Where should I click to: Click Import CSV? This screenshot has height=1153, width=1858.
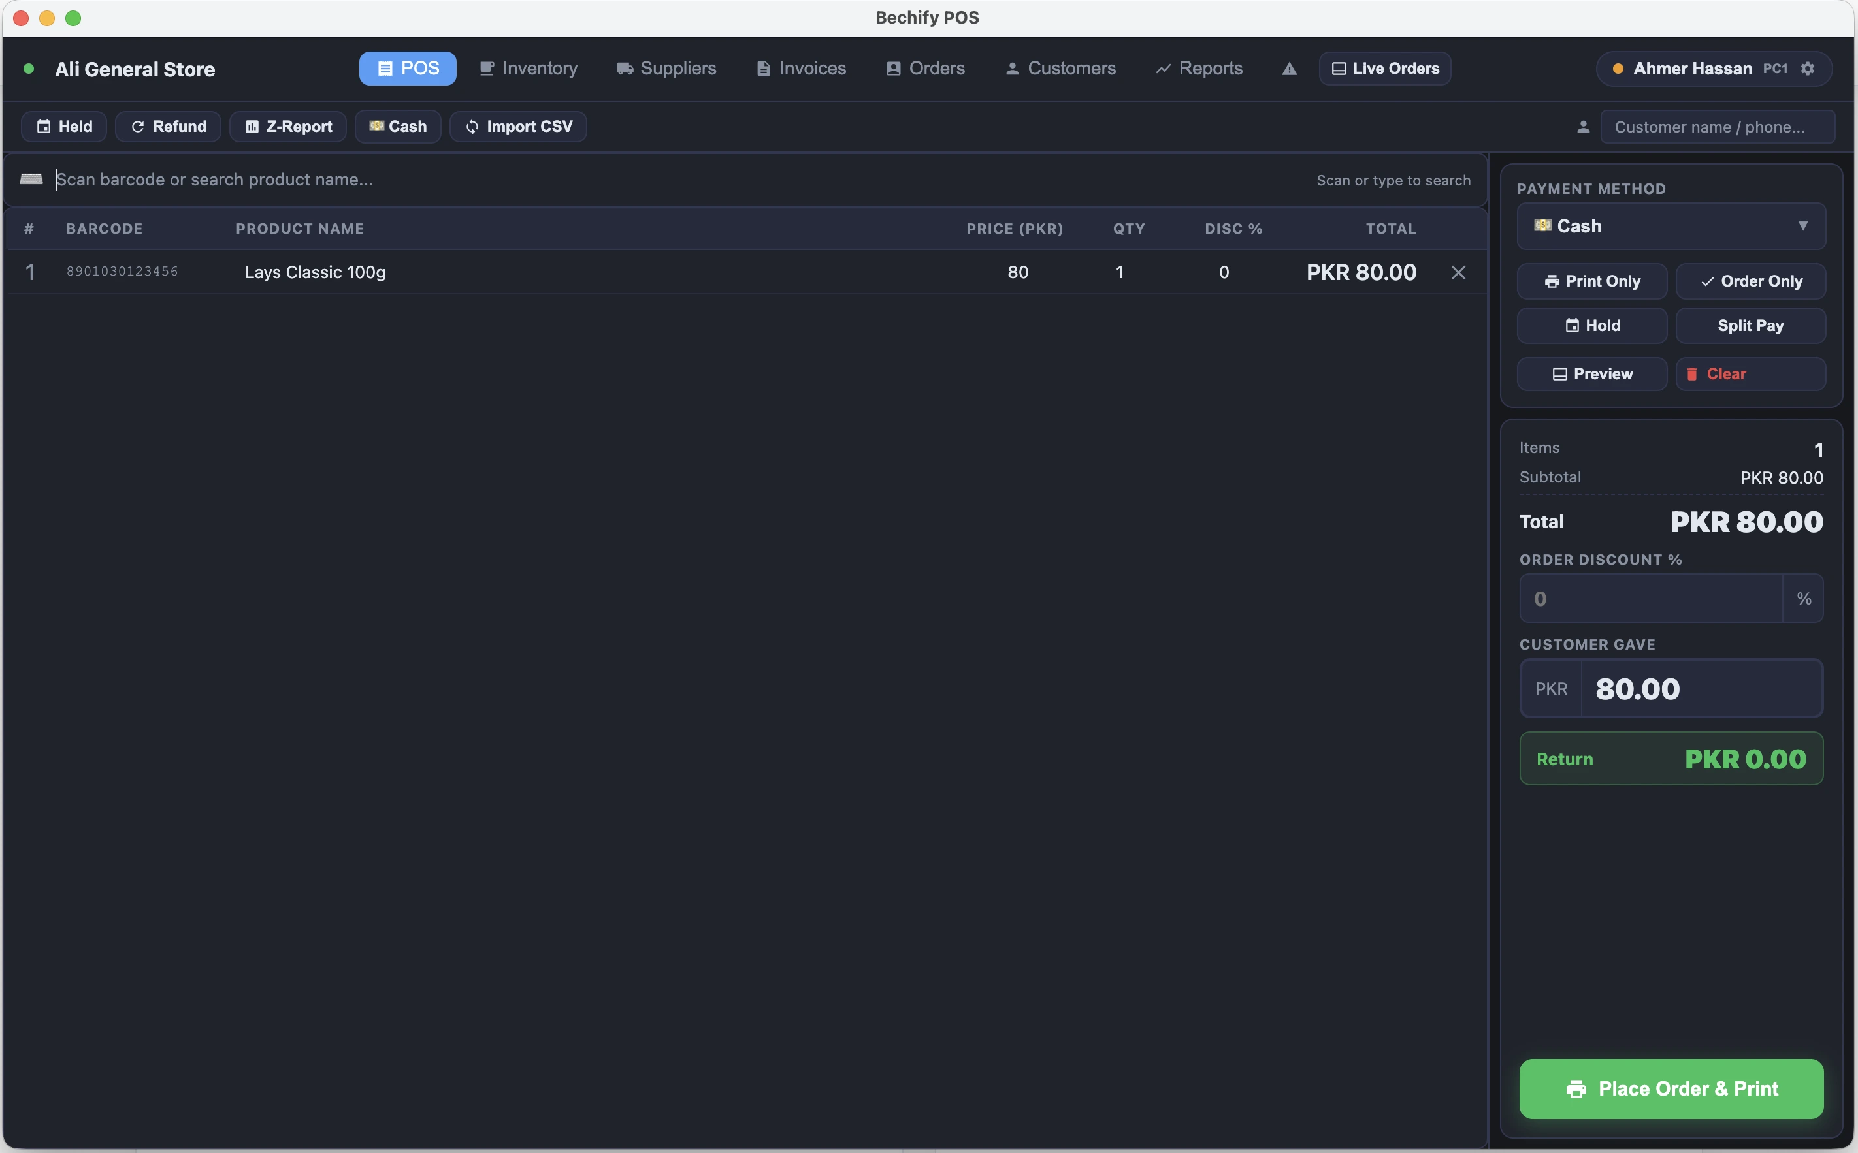pyautogui.click(x=518, y=127)
